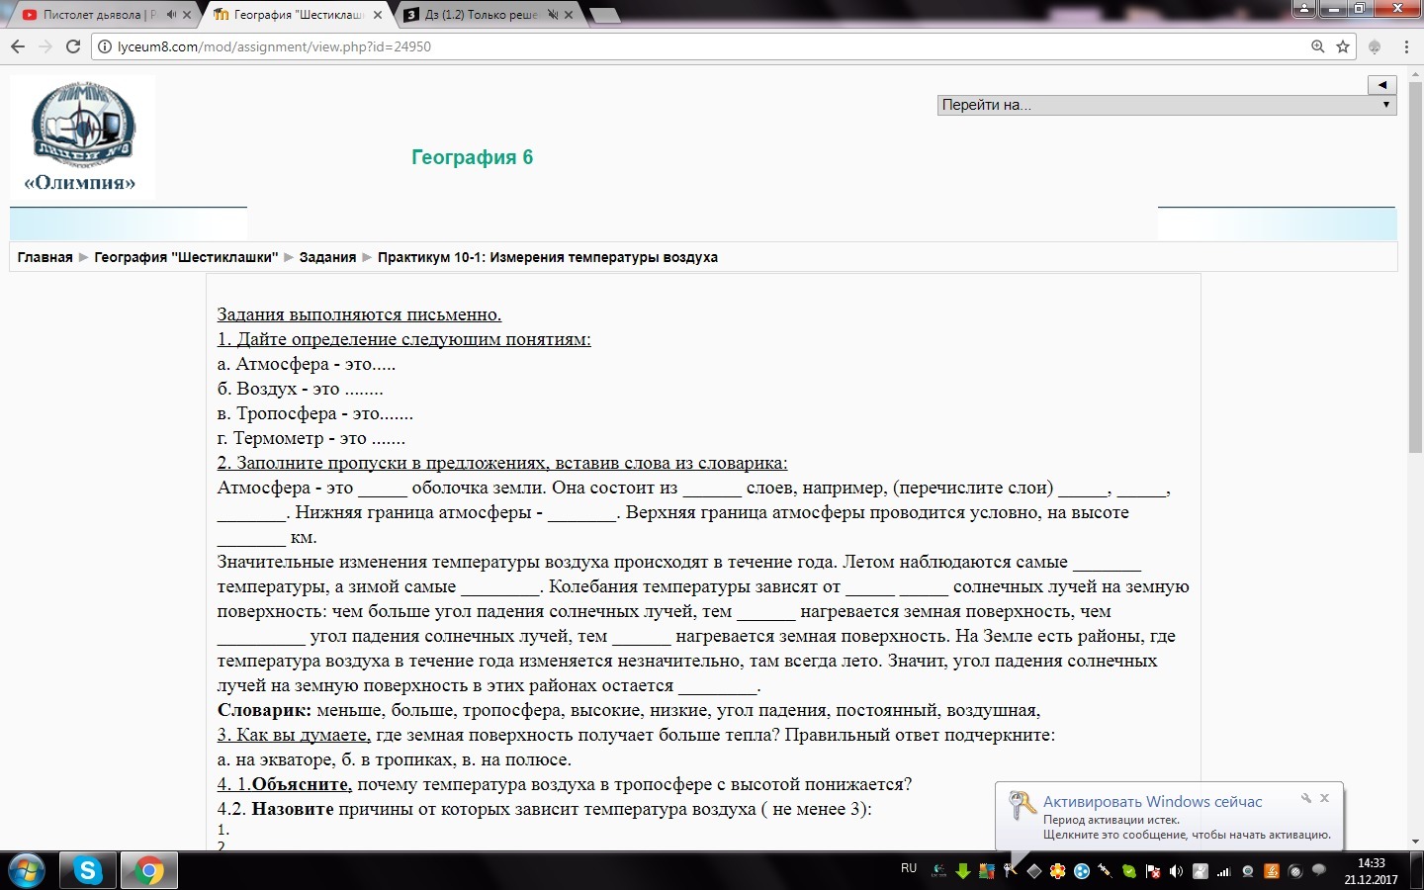
Task: Open the Chrome three-dot menu
Action: [x=1406, y=46]
